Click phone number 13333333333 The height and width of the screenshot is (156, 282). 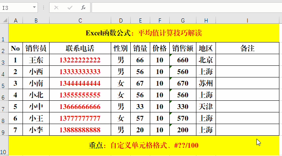[80, 71]
